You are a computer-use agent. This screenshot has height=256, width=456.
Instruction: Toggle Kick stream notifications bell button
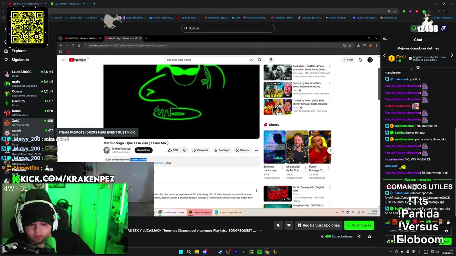click(278, 225)
